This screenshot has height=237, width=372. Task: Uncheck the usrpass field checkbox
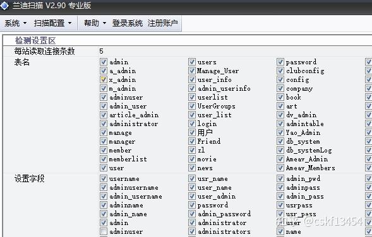280,205
